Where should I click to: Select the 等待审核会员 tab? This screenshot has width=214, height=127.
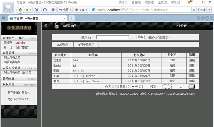[x=86, y=44]
